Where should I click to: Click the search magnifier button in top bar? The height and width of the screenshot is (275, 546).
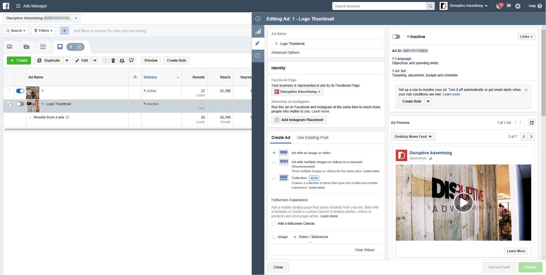pyautogui.click(x=430, y=6)
